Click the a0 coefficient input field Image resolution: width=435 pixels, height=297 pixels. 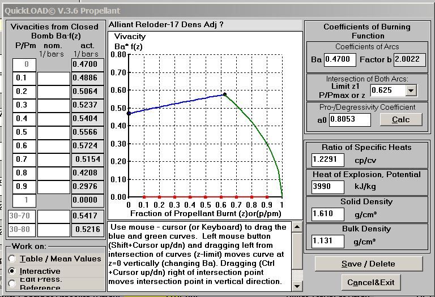pos(350,119)
